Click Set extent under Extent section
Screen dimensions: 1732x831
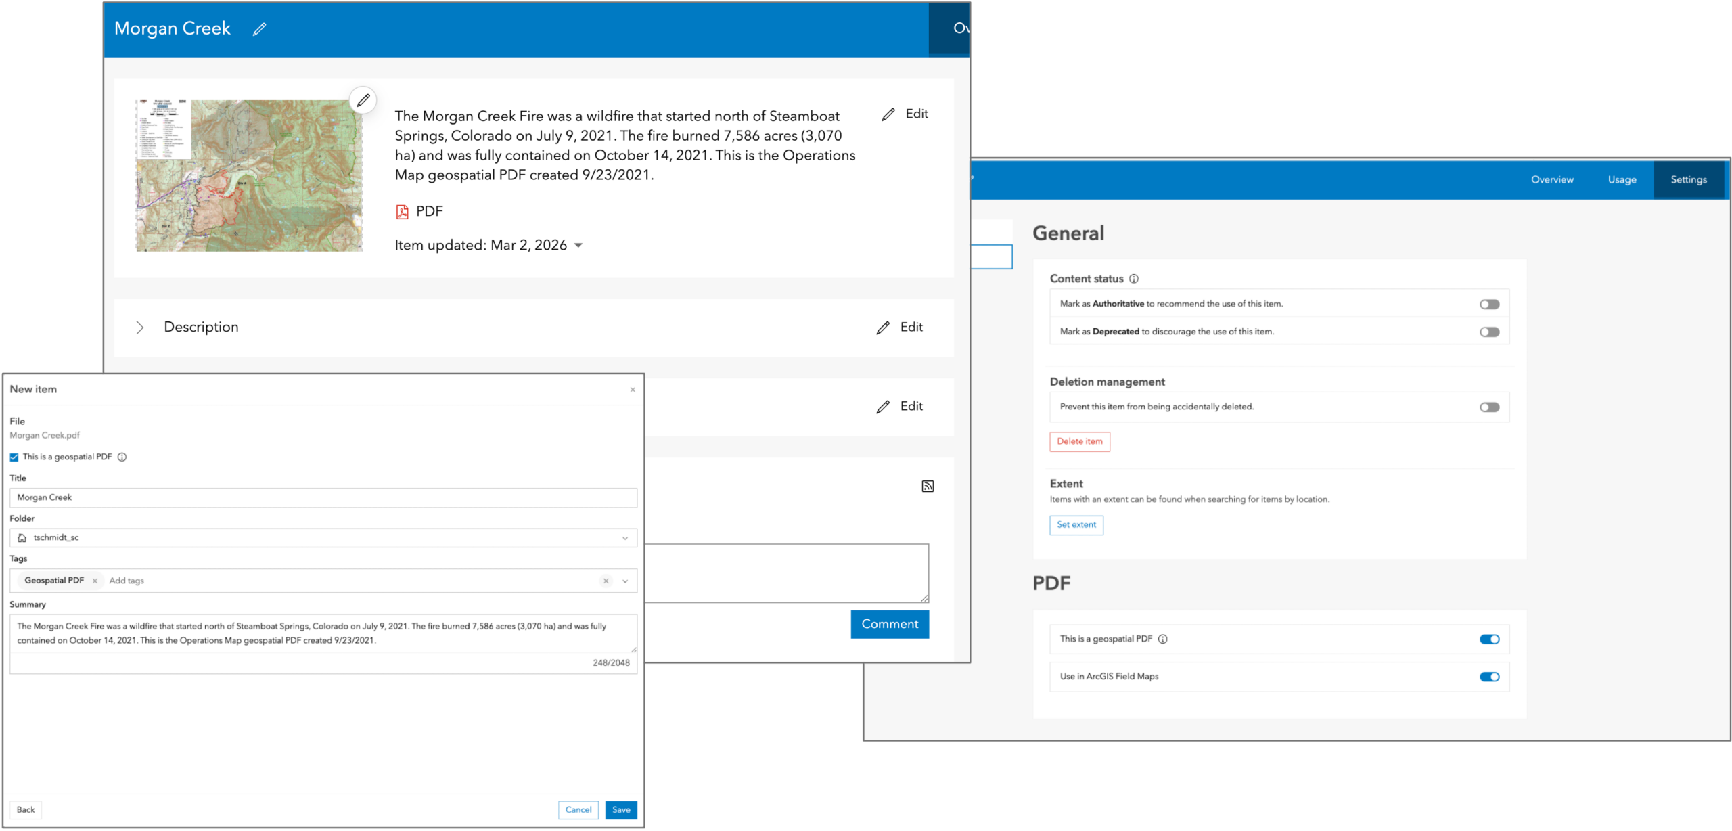[x=1076, y=525]
